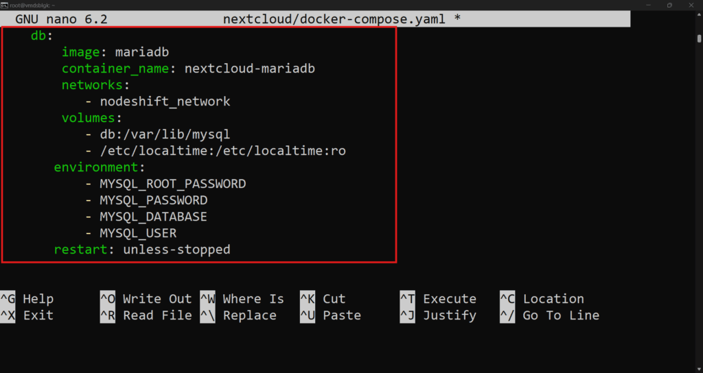Click the terminal icon in title bar

point(4,5)
